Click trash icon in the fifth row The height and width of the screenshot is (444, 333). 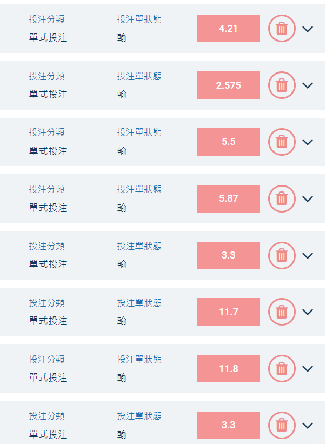(282, 255)
